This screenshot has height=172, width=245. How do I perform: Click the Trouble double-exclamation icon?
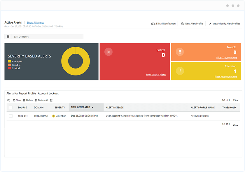[x=180, y=52]
